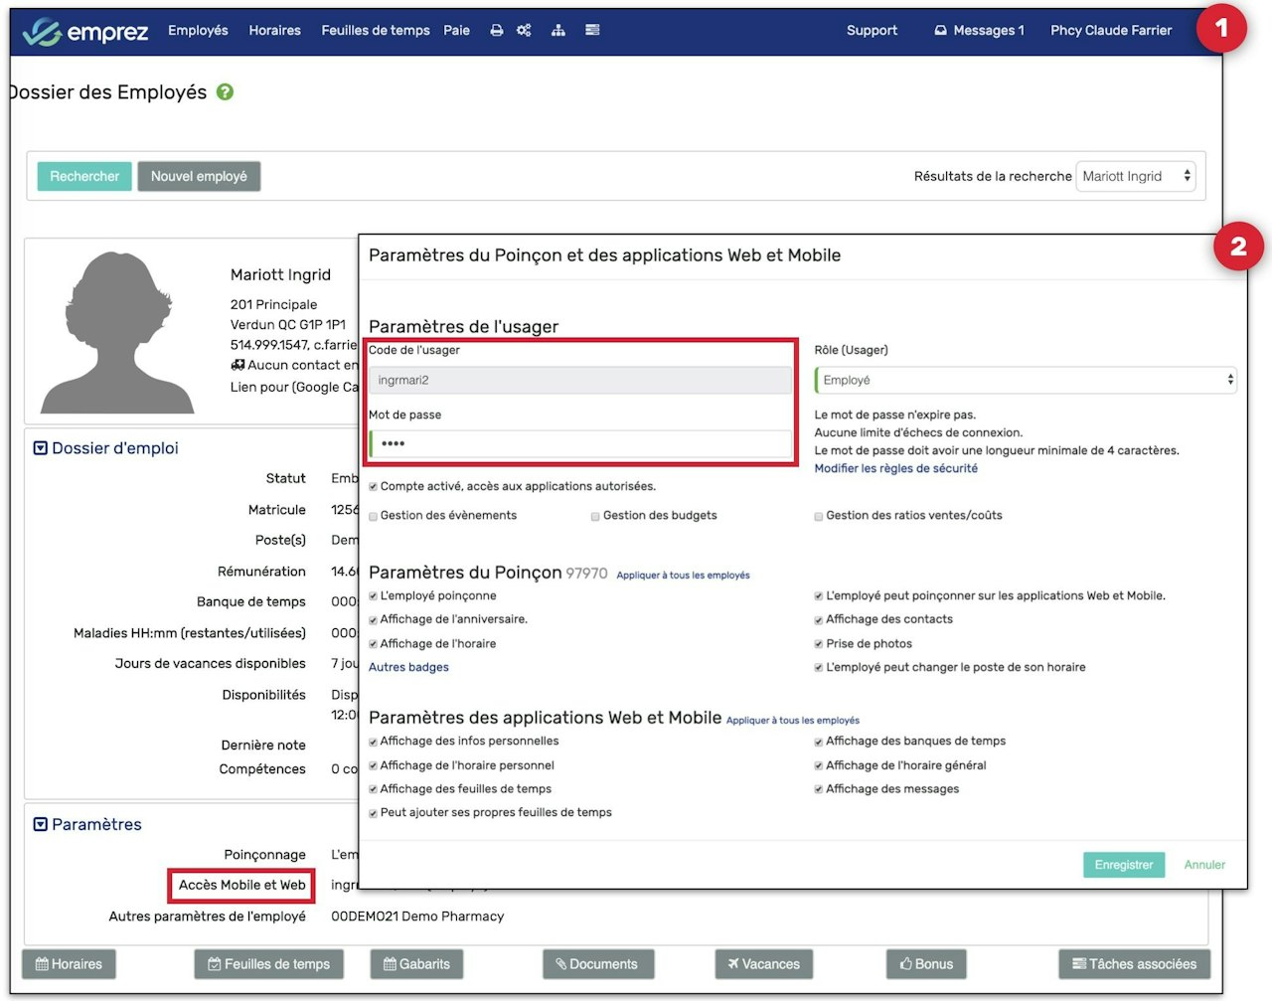
Task: Click the server list icon in navbar
Action: click(592, 31)
